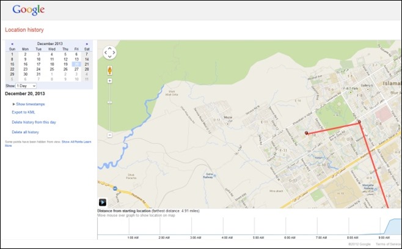Click the F-9 Park marker icon

(x=351, y=92)
